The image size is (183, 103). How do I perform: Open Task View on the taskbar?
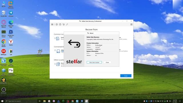[40, 101]
